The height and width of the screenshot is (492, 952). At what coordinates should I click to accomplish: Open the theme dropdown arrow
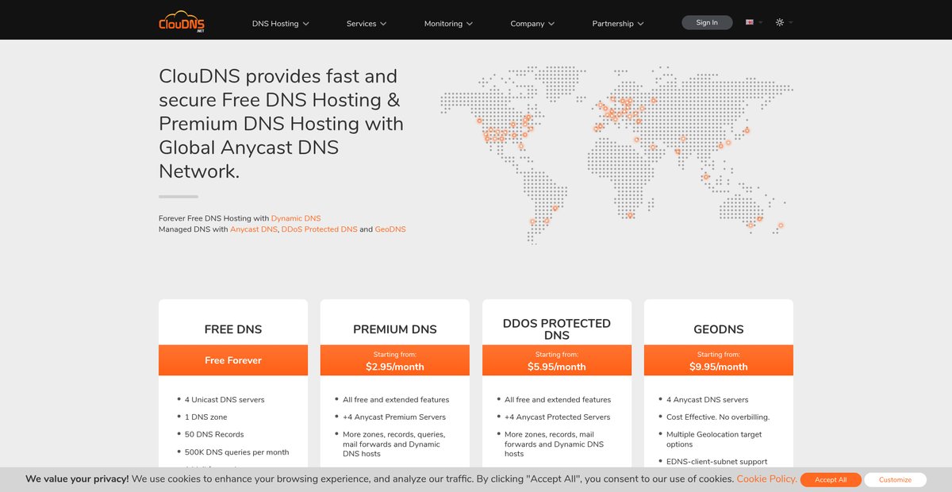791,22
